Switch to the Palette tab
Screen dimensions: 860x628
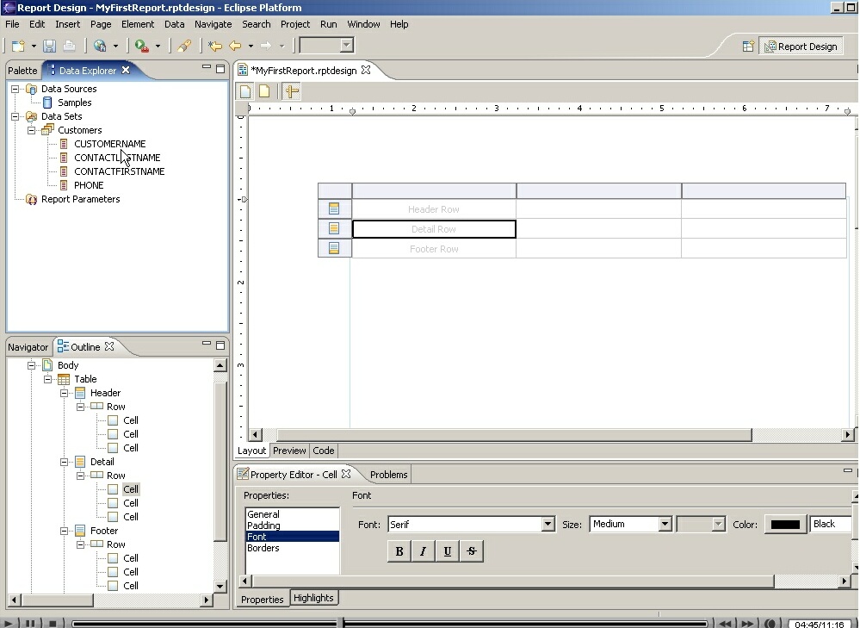pos(22,71)
